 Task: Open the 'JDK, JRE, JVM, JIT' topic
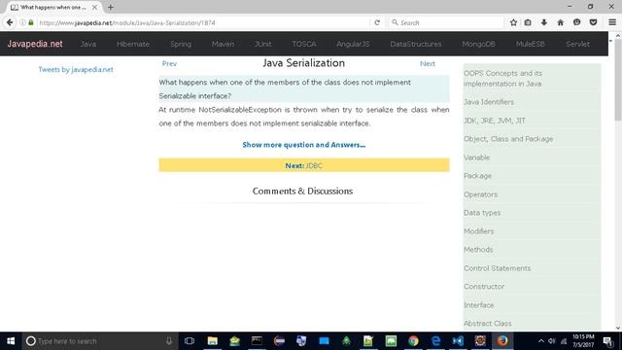pyautogui.click(x=495, y=121)
